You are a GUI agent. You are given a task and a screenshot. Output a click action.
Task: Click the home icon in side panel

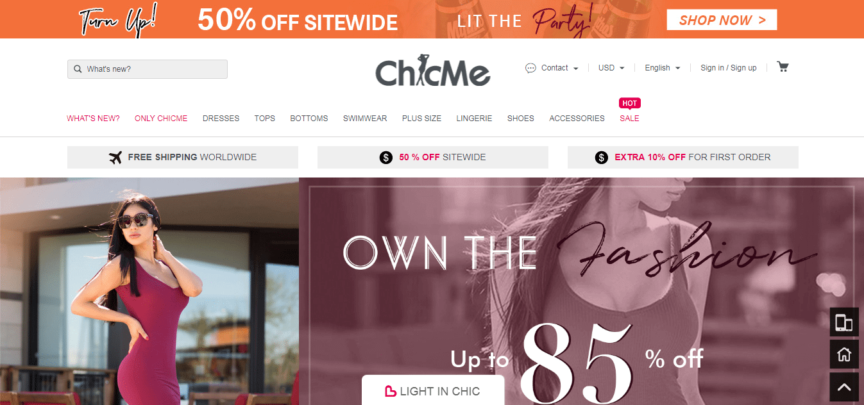[x=844, y=354]
